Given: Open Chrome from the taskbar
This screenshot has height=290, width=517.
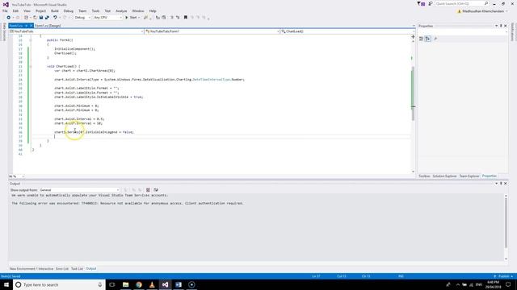Looking at the screenshot, I should pyautogui.click(x=139, y=284).
